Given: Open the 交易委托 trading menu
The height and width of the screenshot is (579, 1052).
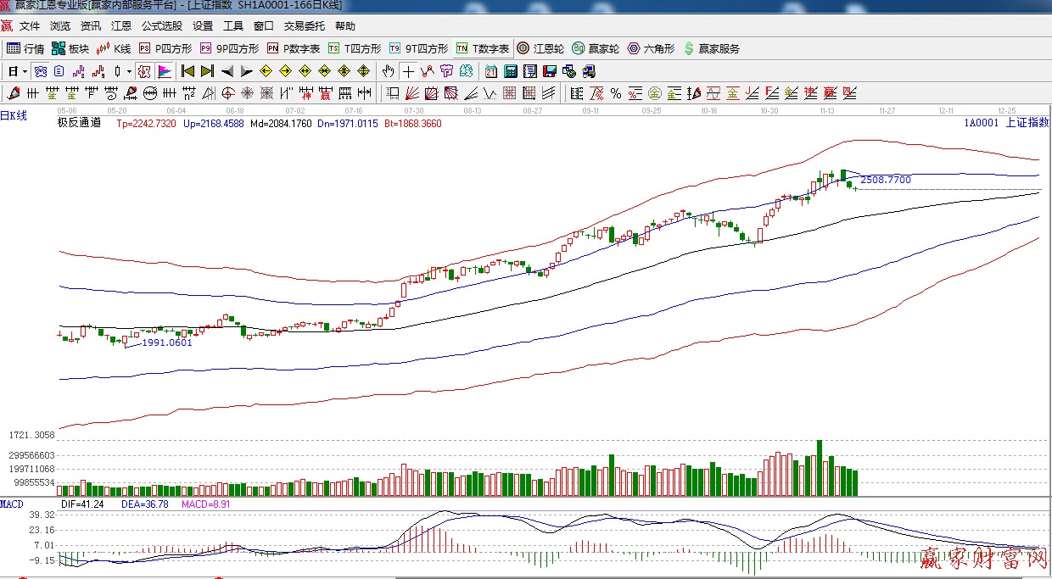Looking at the screenshot, I should [304, 26].
